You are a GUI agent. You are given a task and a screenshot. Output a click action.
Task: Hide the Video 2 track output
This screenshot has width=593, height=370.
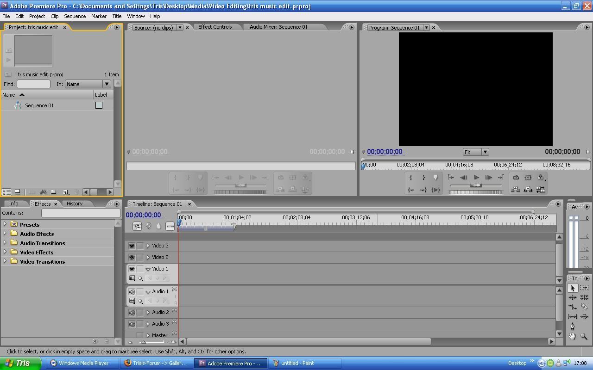pos(132,258)
